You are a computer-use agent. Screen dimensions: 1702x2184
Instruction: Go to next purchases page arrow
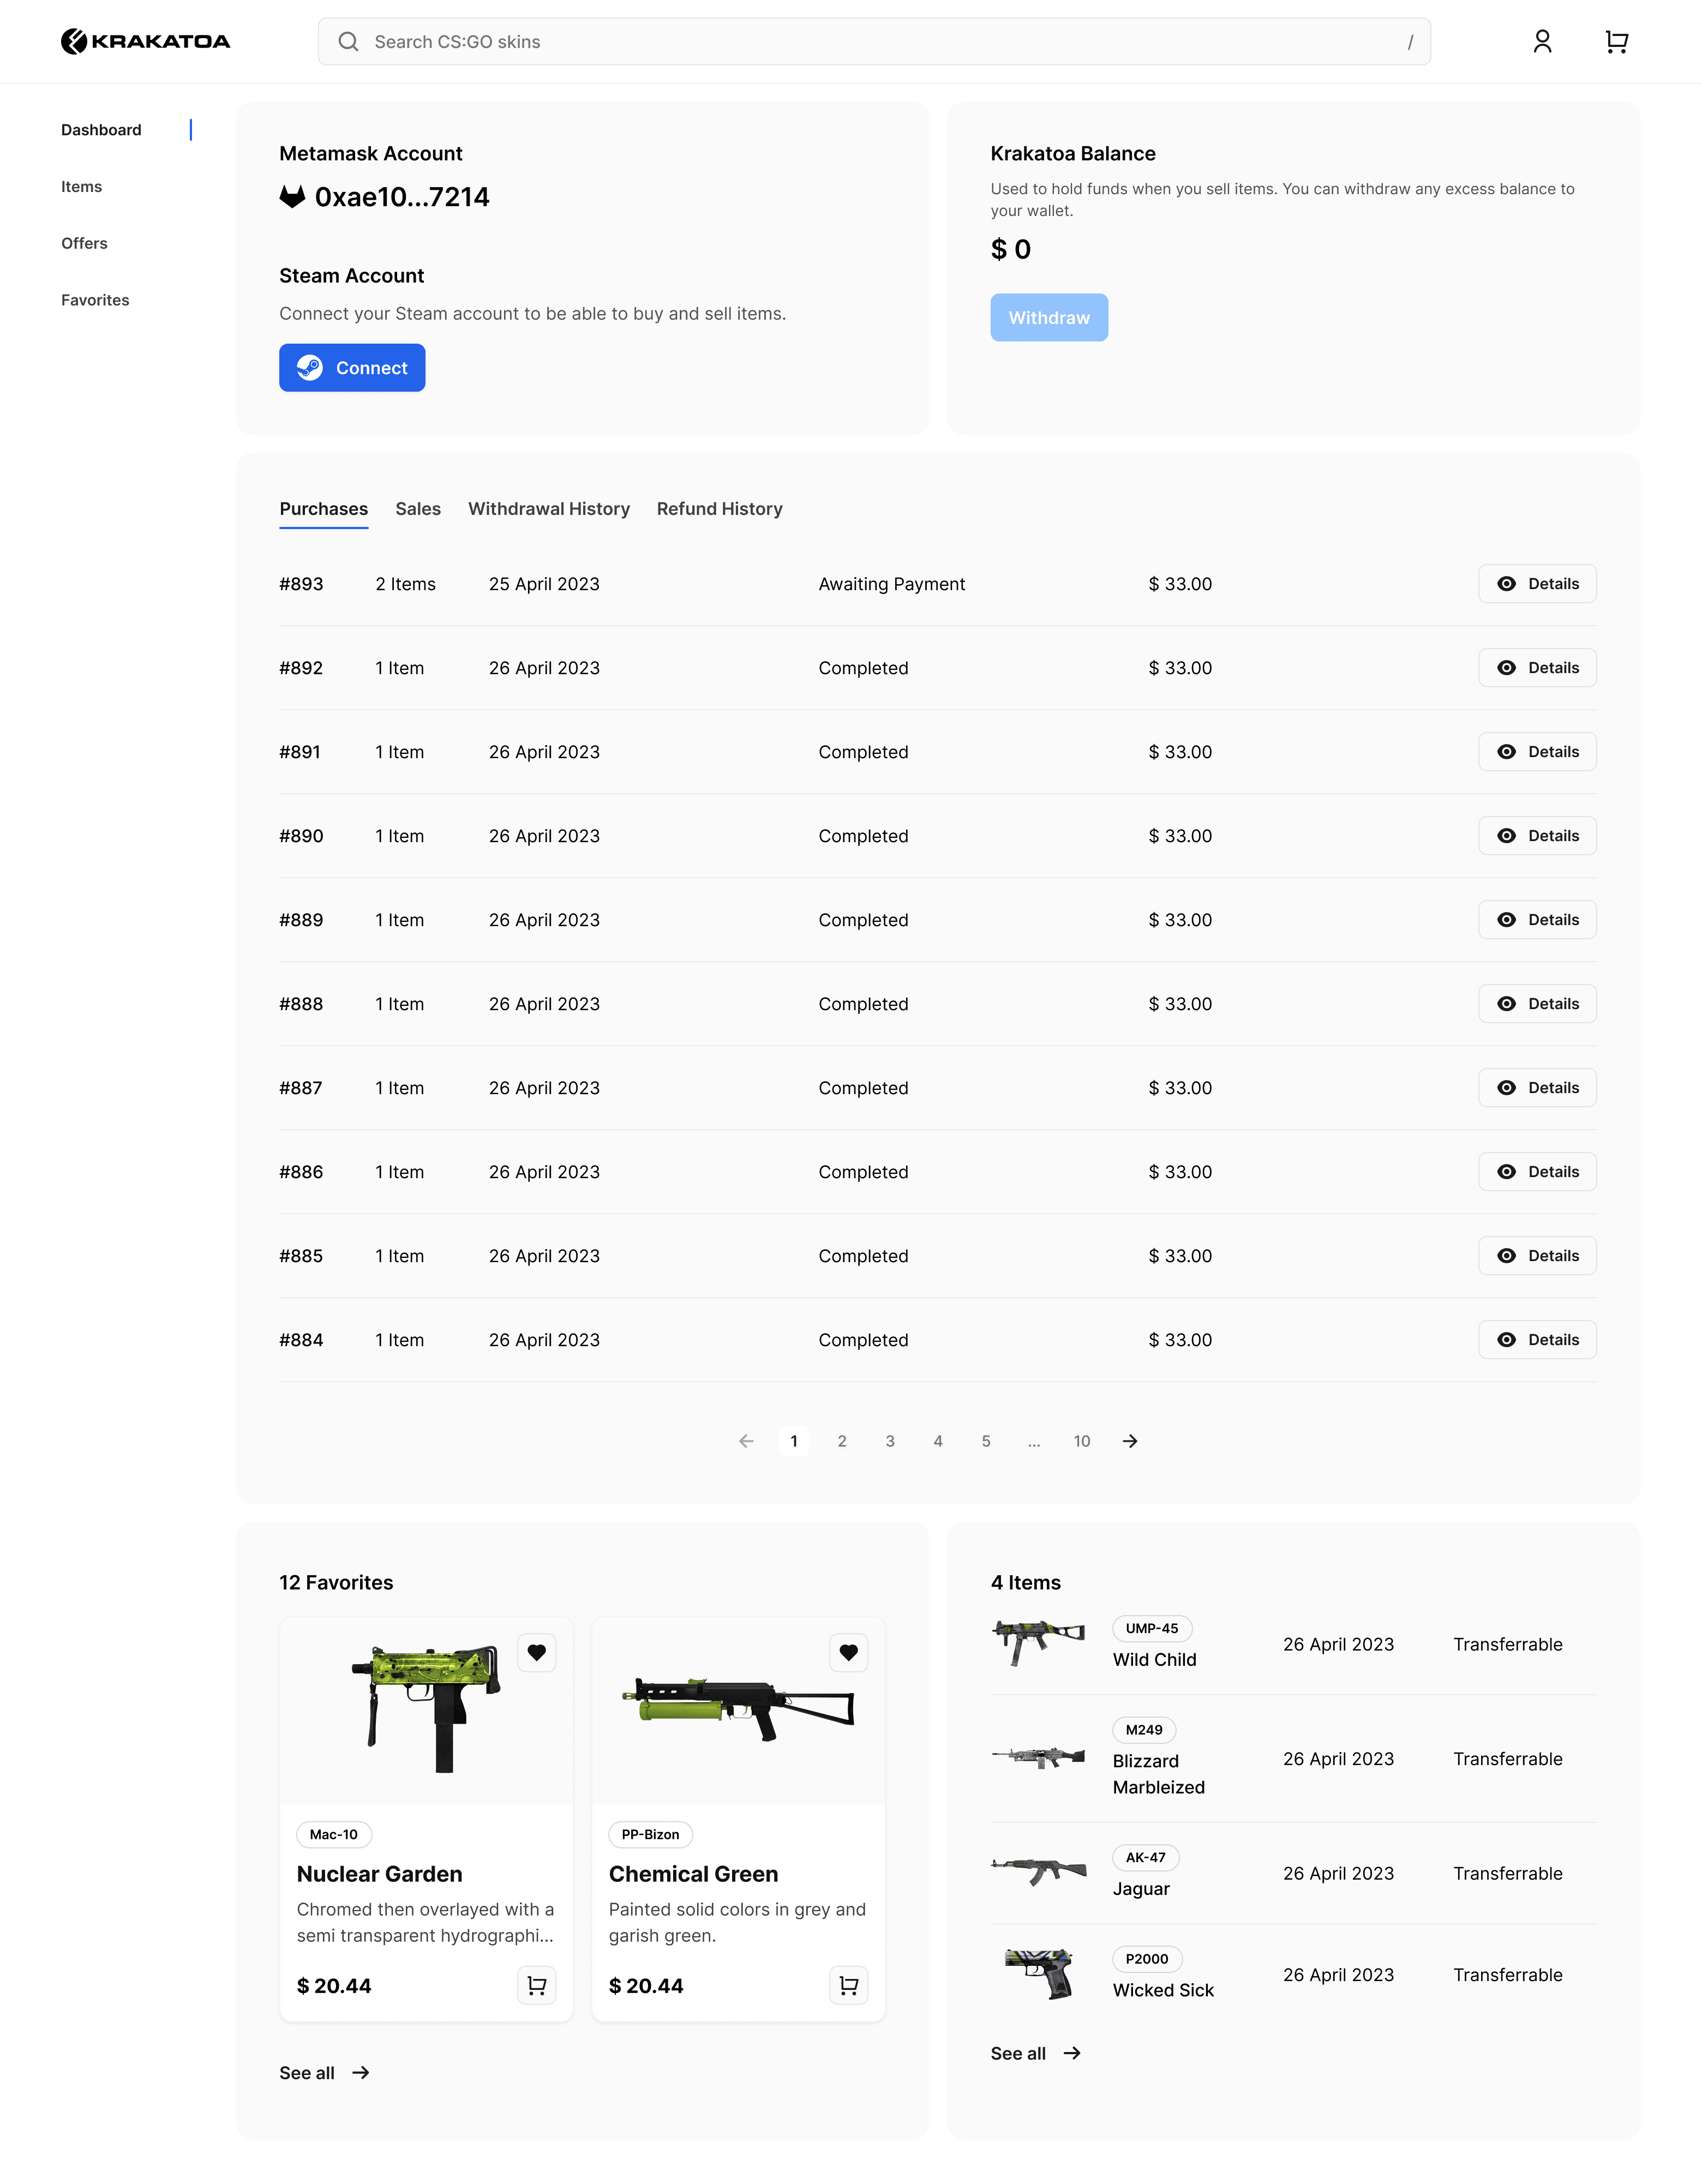1129,1441
